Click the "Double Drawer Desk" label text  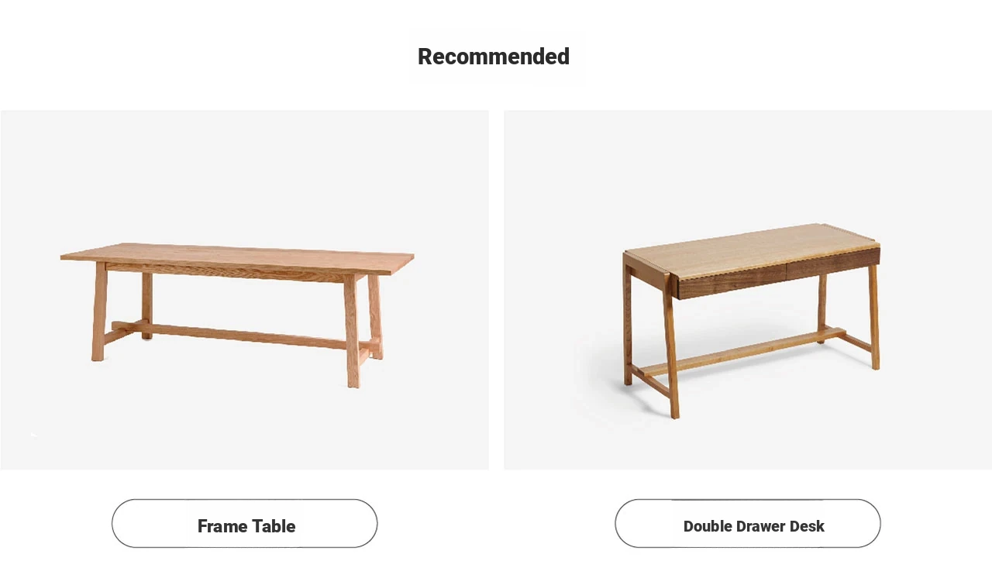click(754, 526)
